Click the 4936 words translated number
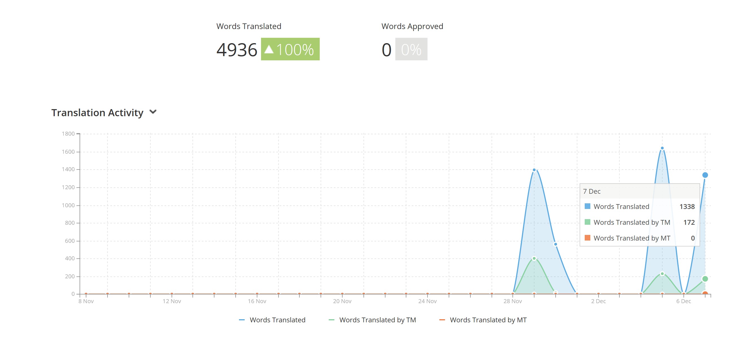 pyautogui.click(x=236, y=50)
